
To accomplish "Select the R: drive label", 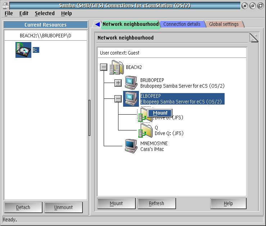I will (x=36, y=50).
